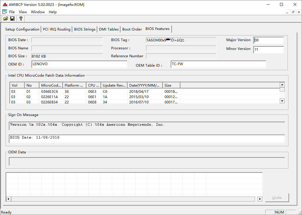The width and height of the screenshot is (302, 215).
Task: Click bottom grid scroll right arrow
Action: coord(260,199)
